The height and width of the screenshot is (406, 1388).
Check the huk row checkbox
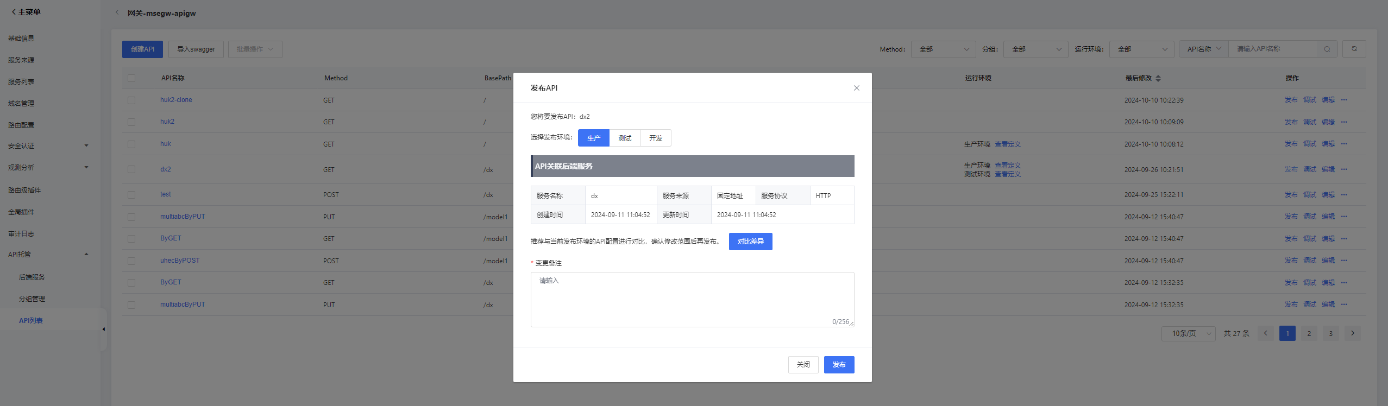coord(131,144)
